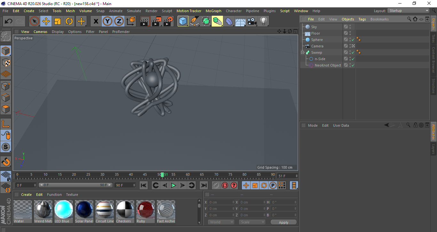The width and height of the screenshot is (437, 232).
Task: Click the Coordinate System icon
Action: pyautogui.click(x=131, y=21)
